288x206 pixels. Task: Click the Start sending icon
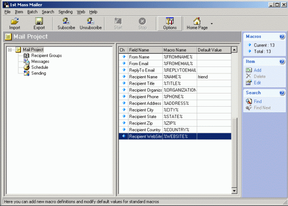coord(118,21)
